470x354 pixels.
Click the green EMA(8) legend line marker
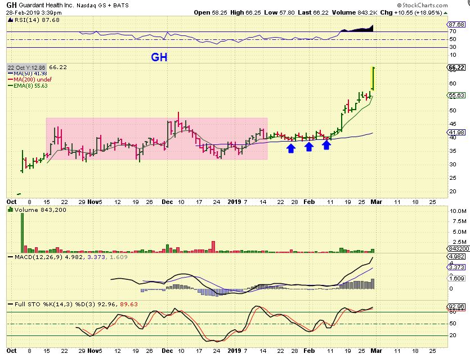tap(11, 86)
